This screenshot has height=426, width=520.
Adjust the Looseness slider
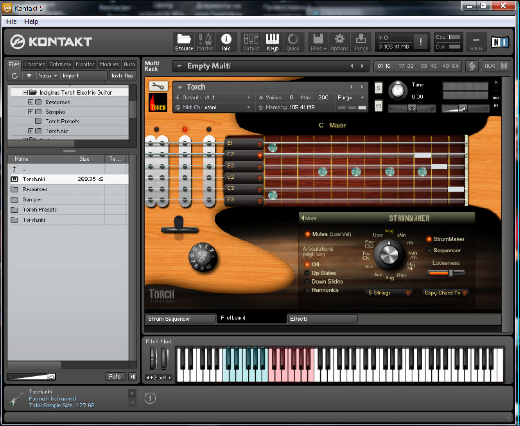(x=446, y=273)
